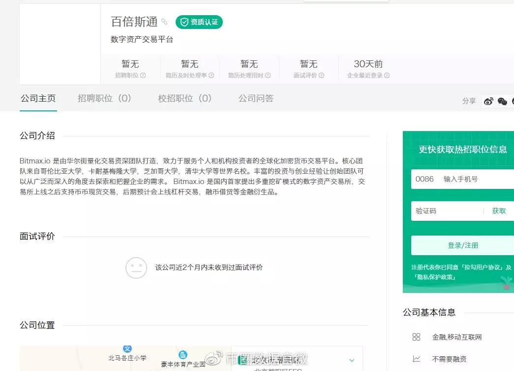Click the 该公司近2个月内未收到过面试评价 message
The height and width of the screenshot is (371, 514).
[x=209, y=267]
